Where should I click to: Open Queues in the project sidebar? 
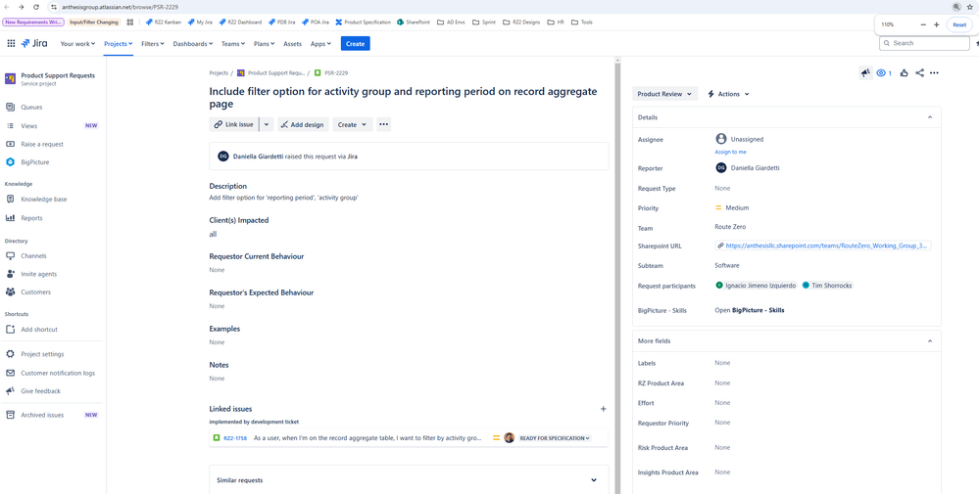click(x=31, y=108)
